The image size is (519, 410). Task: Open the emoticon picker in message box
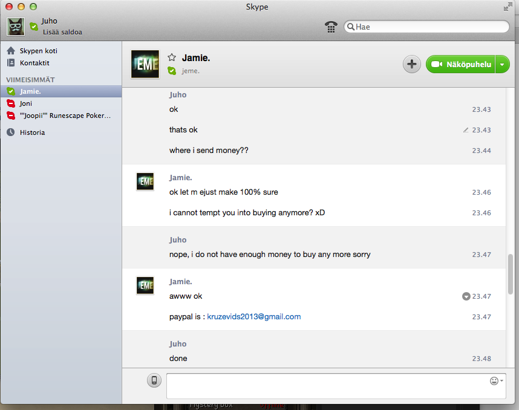pyautogui.click(x=494, y=381)
